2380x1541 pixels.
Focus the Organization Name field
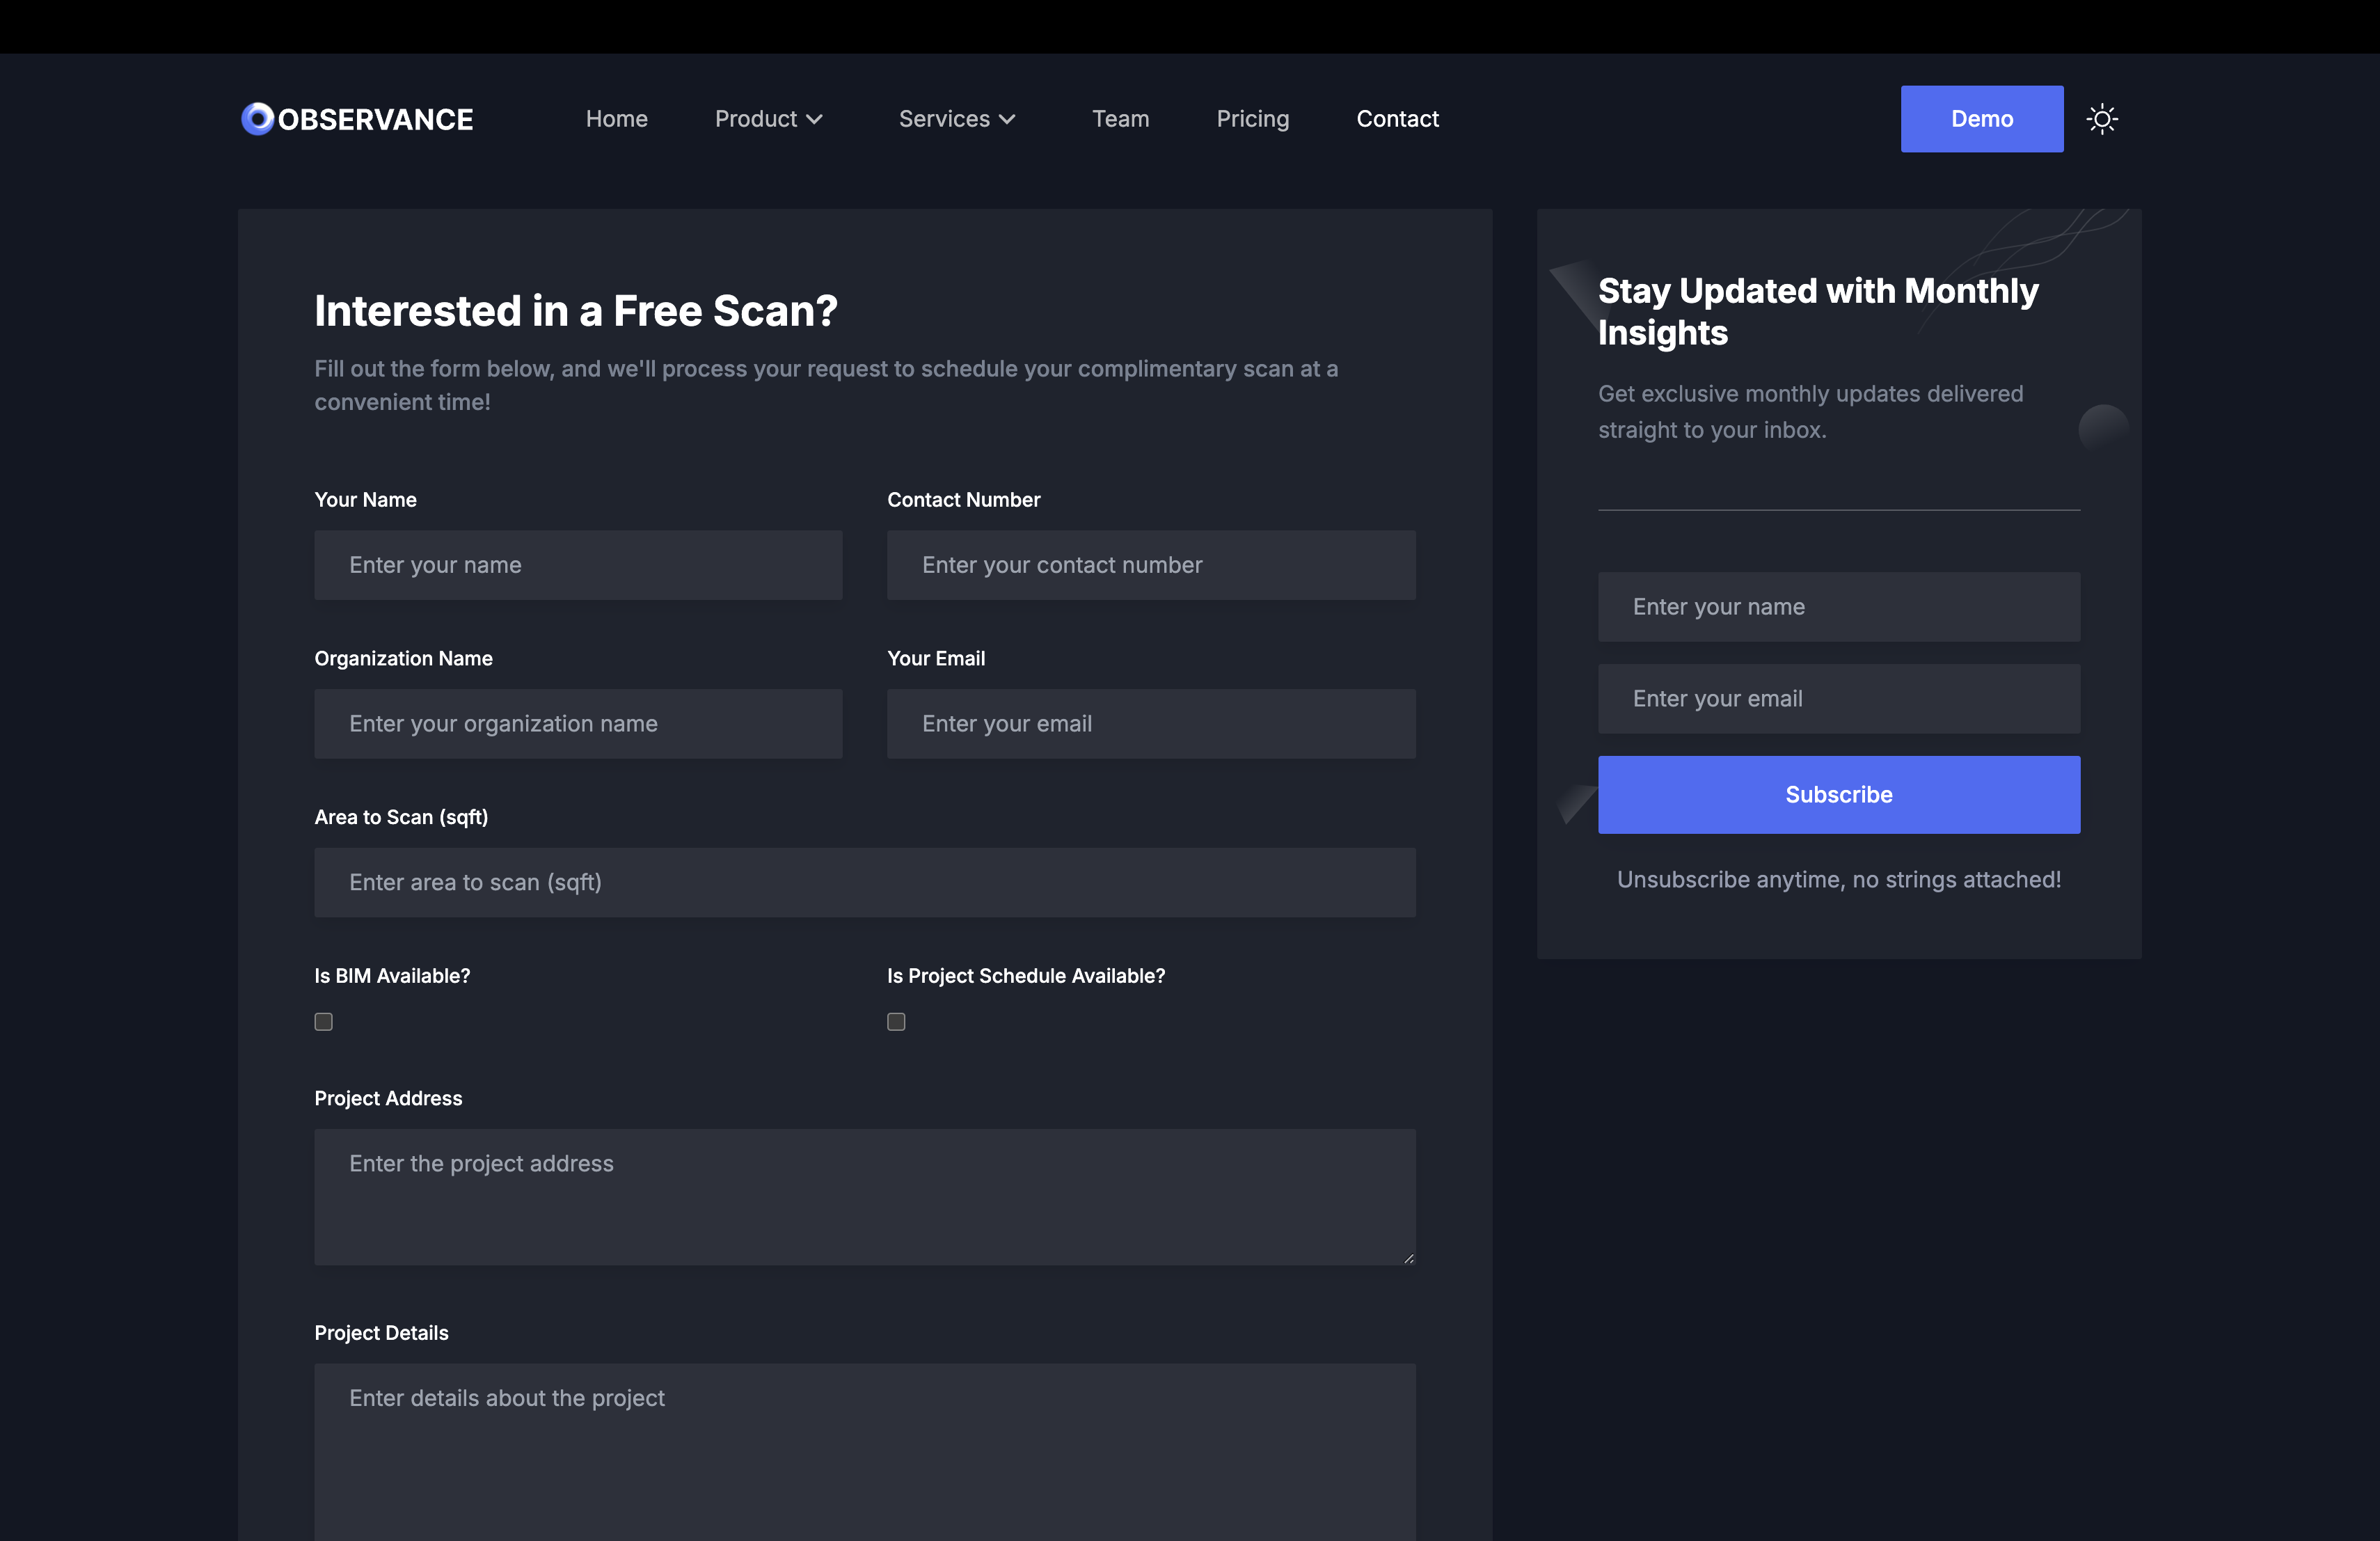tap(578, 724)
